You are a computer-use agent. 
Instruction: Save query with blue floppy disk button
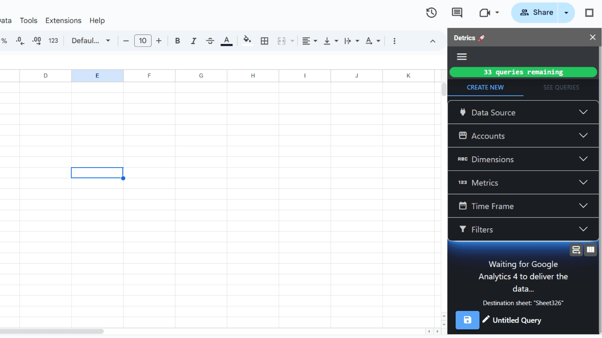click(467, 320)
